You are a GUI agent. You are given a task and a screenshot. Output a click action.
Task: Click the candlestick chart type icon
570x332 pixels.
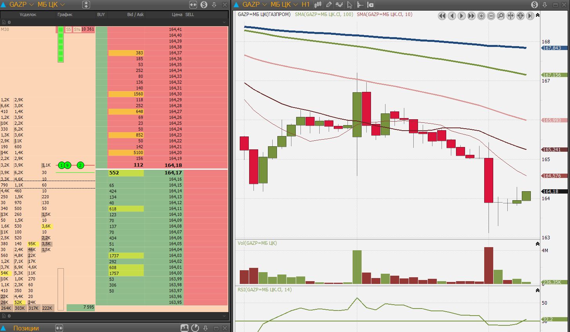[318, 5]
